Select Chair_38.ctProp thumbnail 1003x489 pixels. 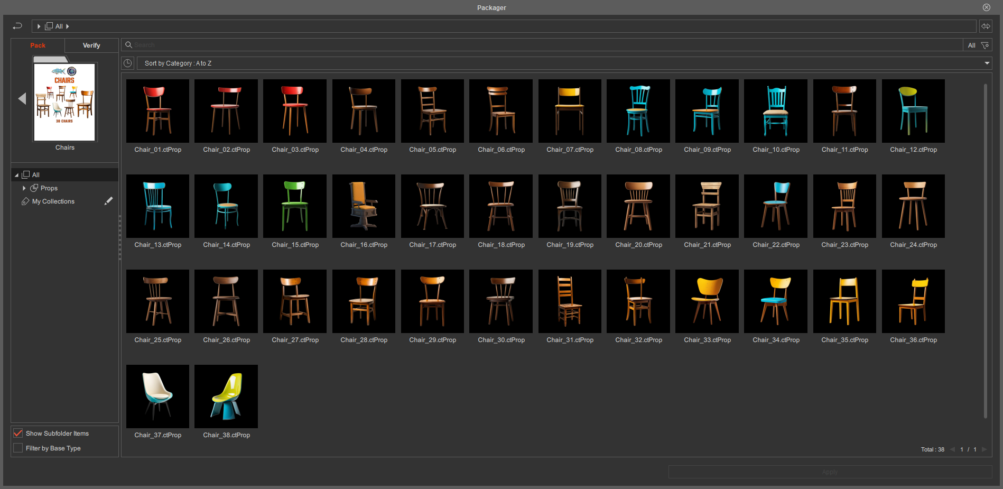pyautogui.click(x=226, y=396)
